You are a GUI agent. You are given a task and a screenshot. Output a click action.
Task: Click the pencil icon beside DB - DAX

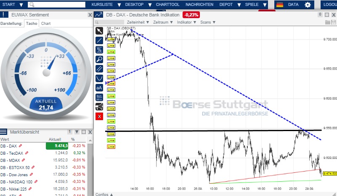[x=21, y=146]
